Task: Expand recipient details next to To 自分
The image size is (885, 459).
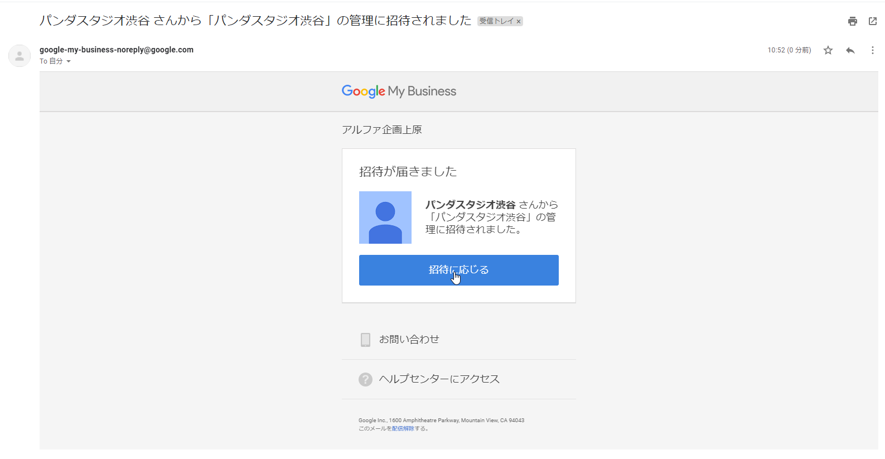Action: point(69,61)
